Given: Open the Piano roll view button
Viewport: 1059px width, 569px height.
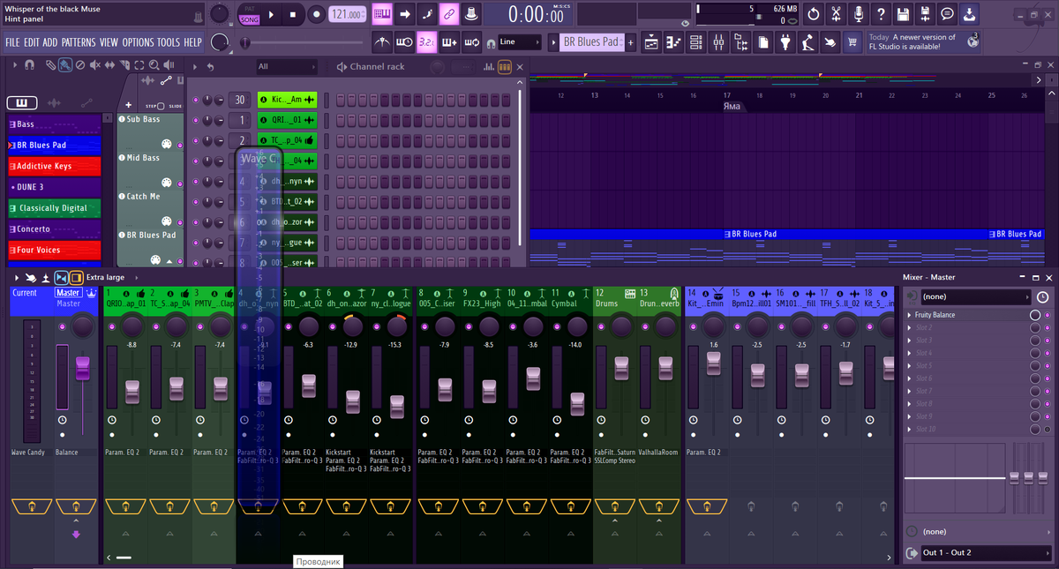Looking at the screenshot, I should pyautogui.click(x=673, y=41).
